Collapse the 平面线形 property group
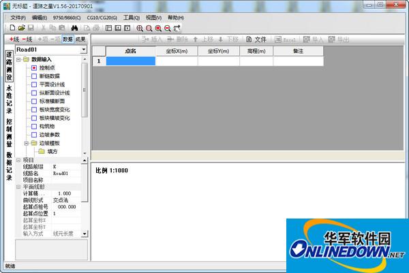The image size is (409, 273). (18, 187)
